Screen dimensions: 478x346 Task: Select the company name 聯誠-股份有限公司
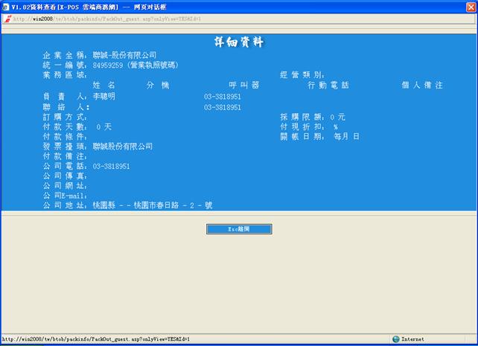point(125,55)
